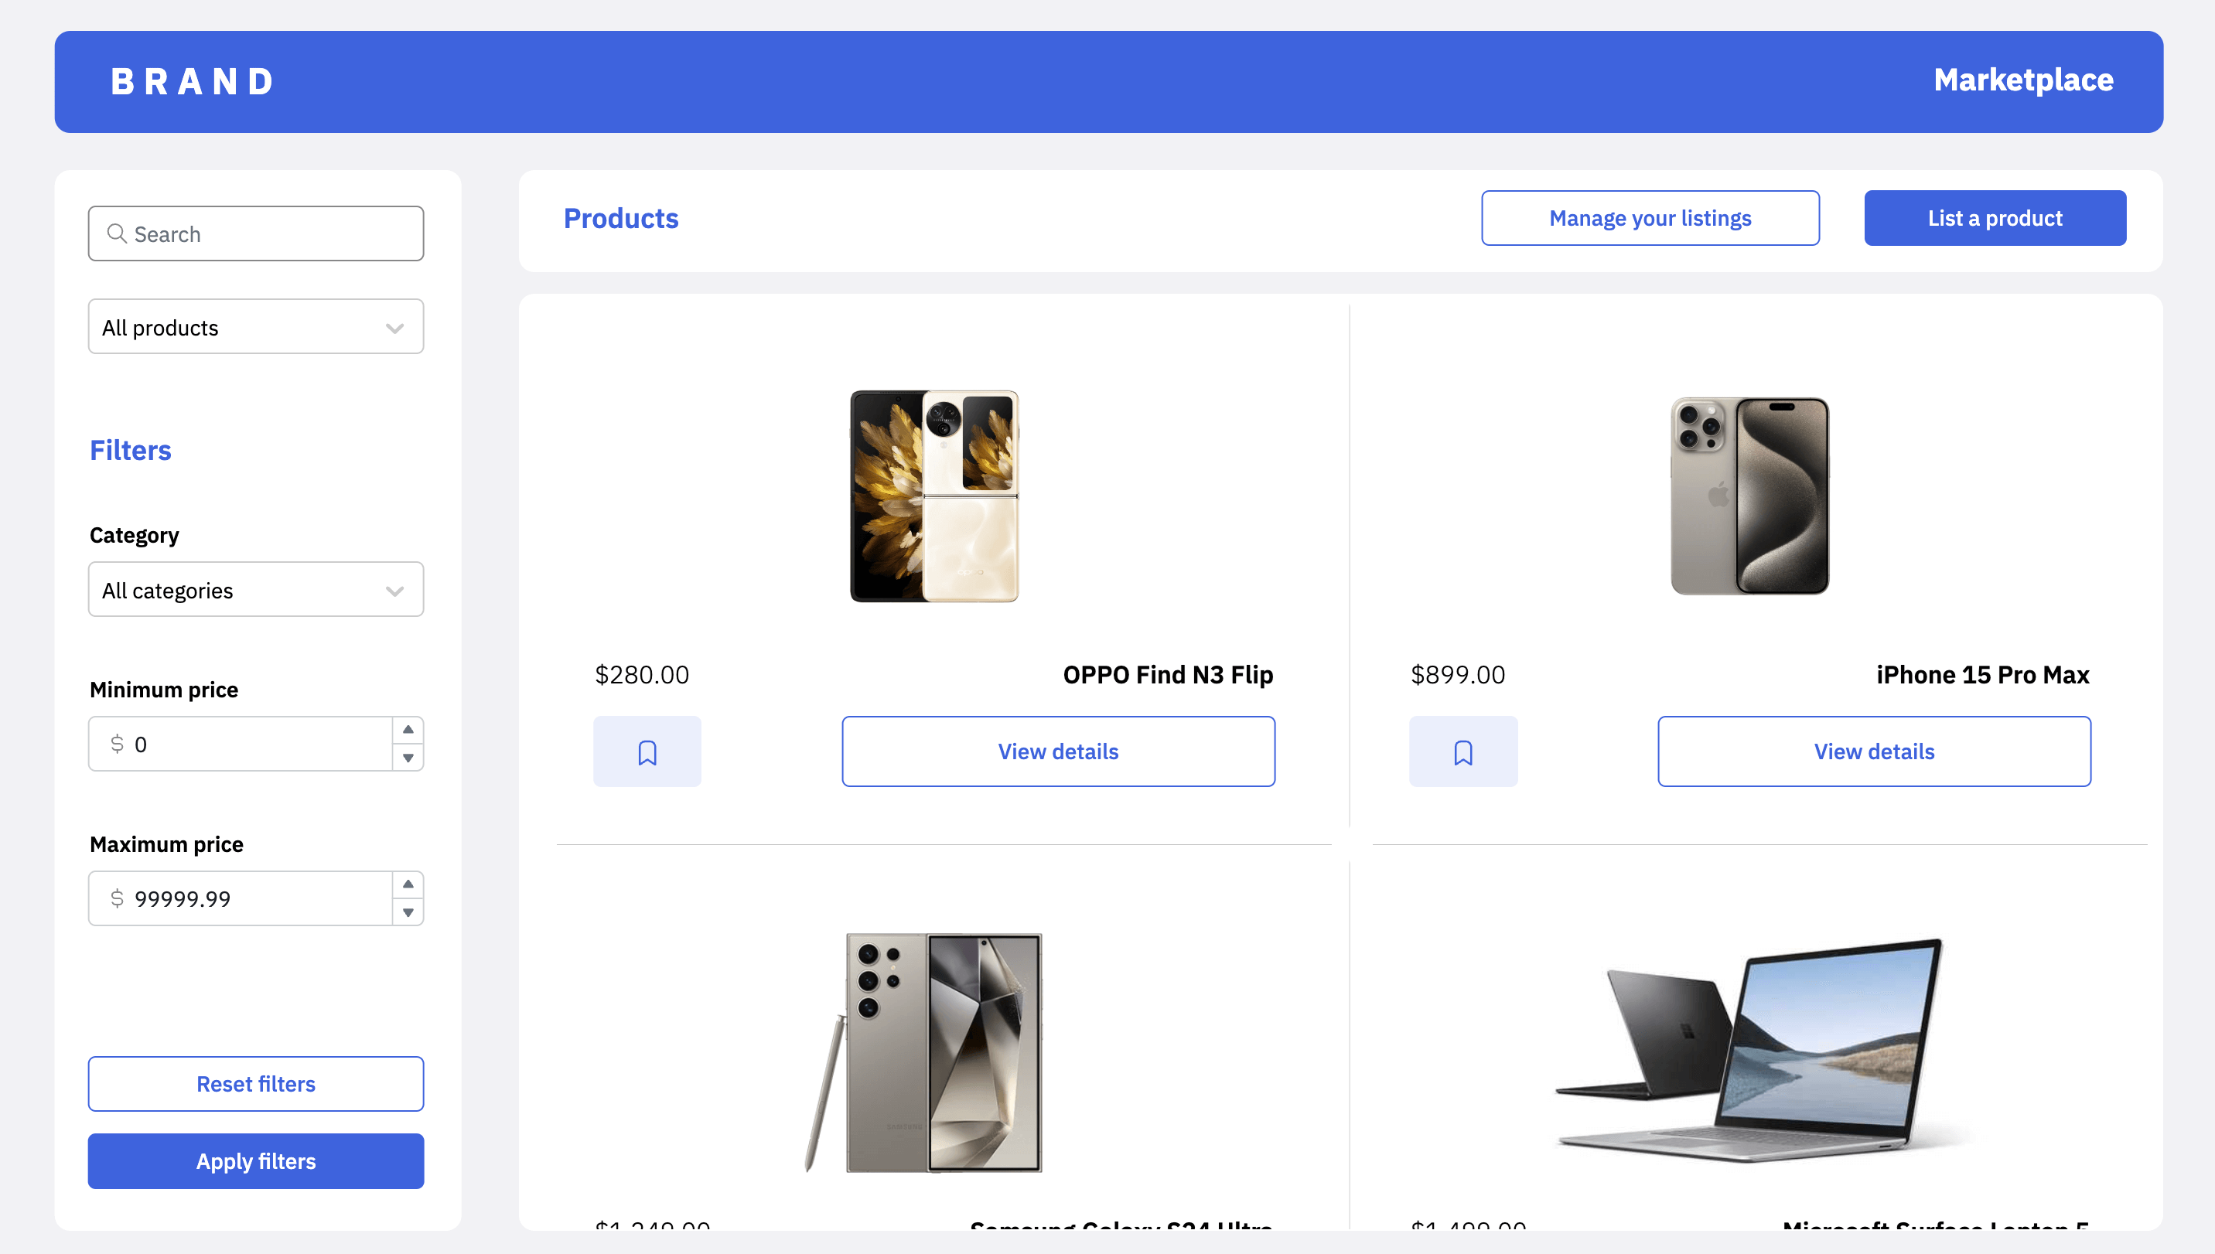Expand the All categories dropdown
The image size is (2215, 1254).
(256, 589)
